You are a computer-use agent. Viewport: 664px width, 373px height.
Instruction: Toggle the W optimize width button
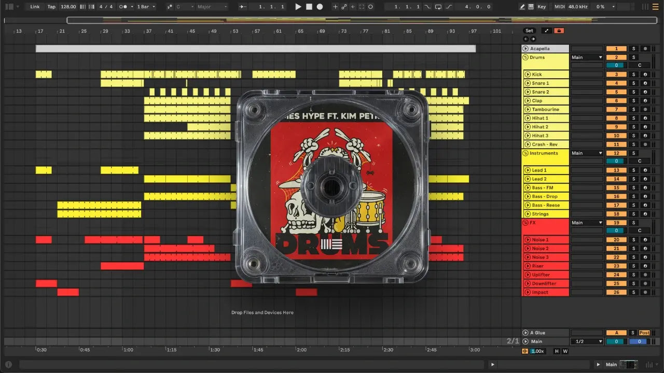point(565,351)
